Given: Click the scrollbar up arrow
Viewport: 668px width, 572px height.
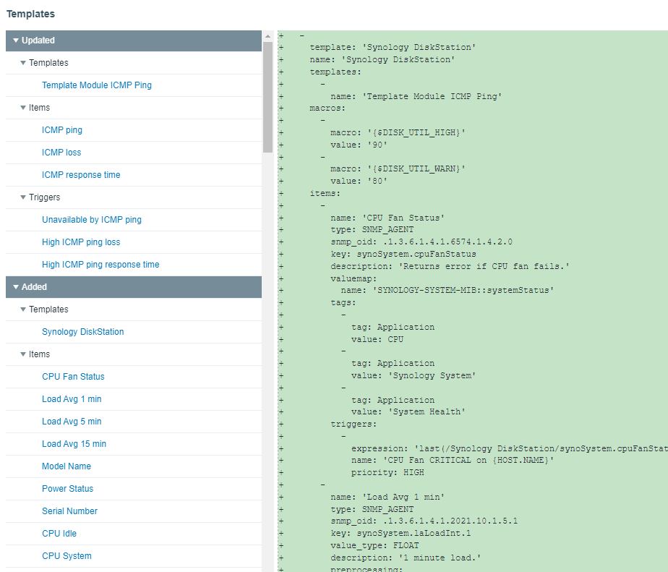Looking at the screenshot, I should click(267, 36).
